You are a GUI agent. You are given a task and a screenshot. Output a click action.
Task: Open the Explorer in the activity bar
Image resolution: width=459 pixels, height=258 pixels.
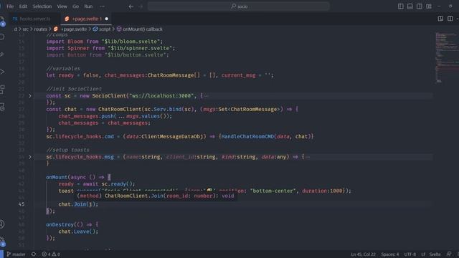(x=2, y=21)
